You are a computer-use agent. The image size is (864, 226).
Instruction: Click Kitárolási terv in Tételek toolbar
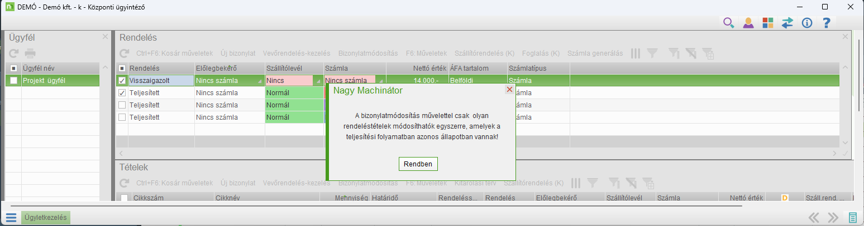[475, 183]
